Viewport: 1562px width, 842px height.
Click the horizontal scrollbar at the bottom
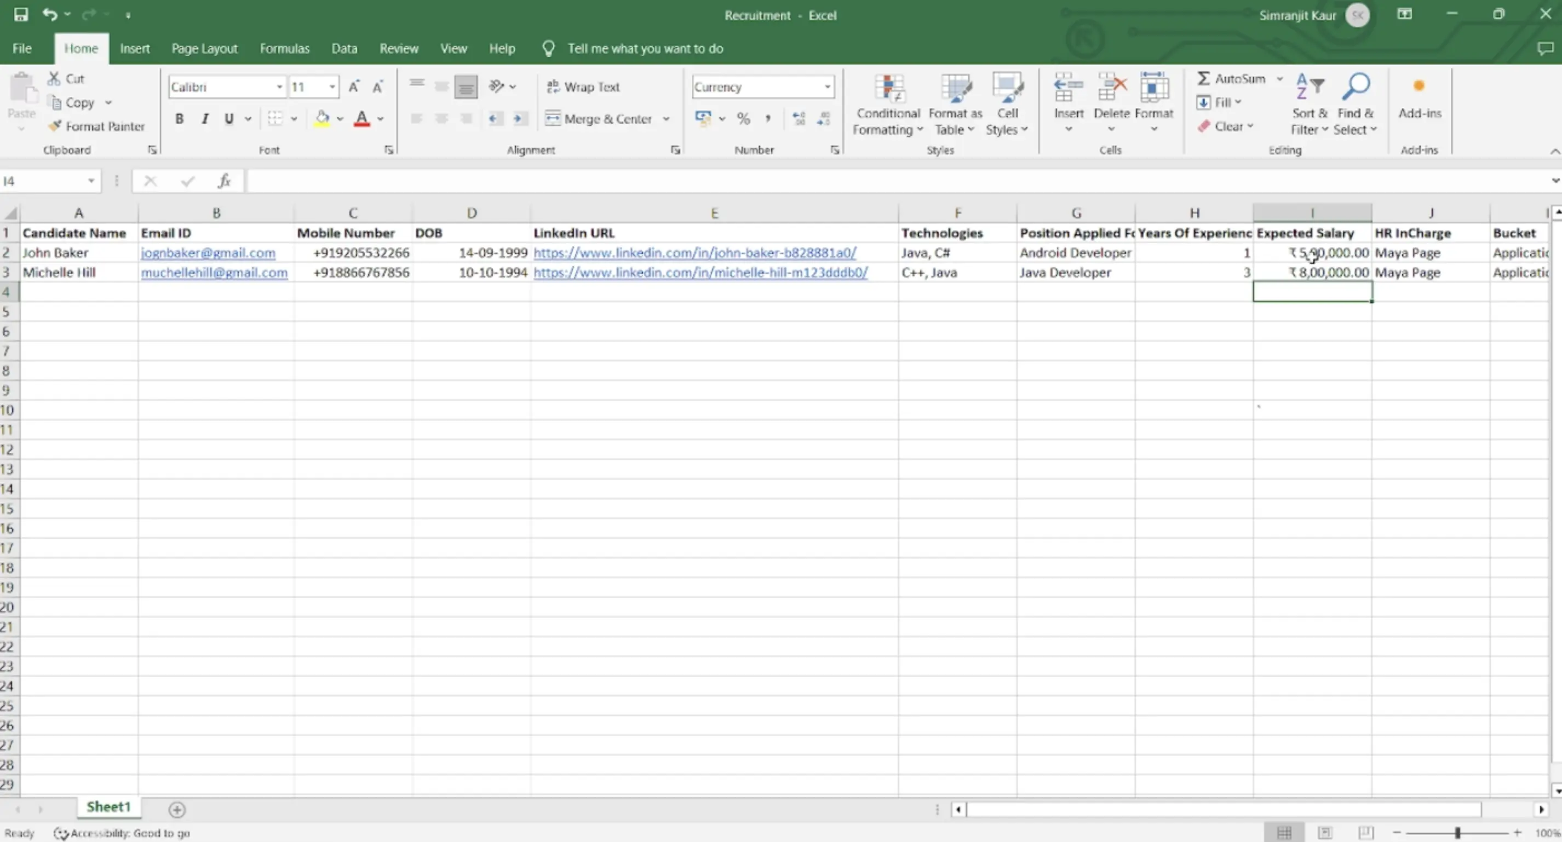point(1224,809)
